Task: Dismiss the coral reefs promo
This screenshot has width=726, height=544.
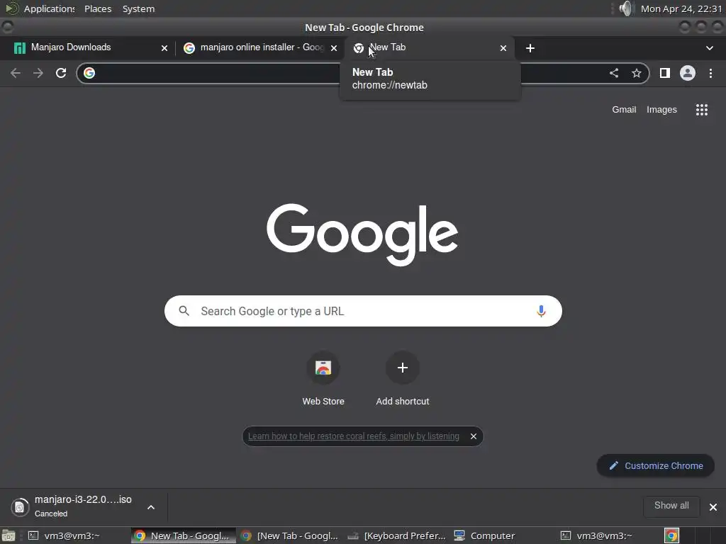Action: pyautogui.click(x=473, y=436)
